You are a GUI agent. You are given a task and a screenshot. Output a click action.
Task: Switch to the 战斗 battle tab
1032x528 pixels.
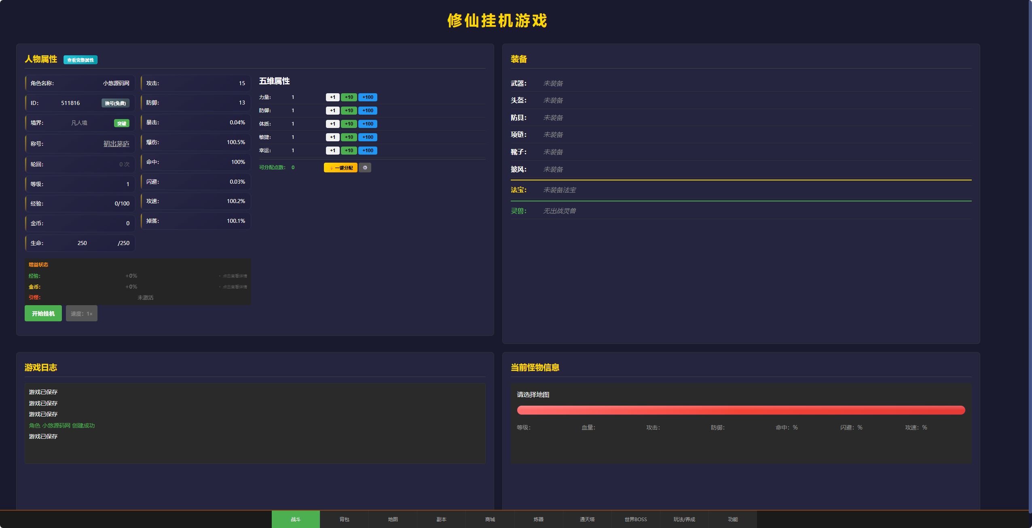click(296, 519)
